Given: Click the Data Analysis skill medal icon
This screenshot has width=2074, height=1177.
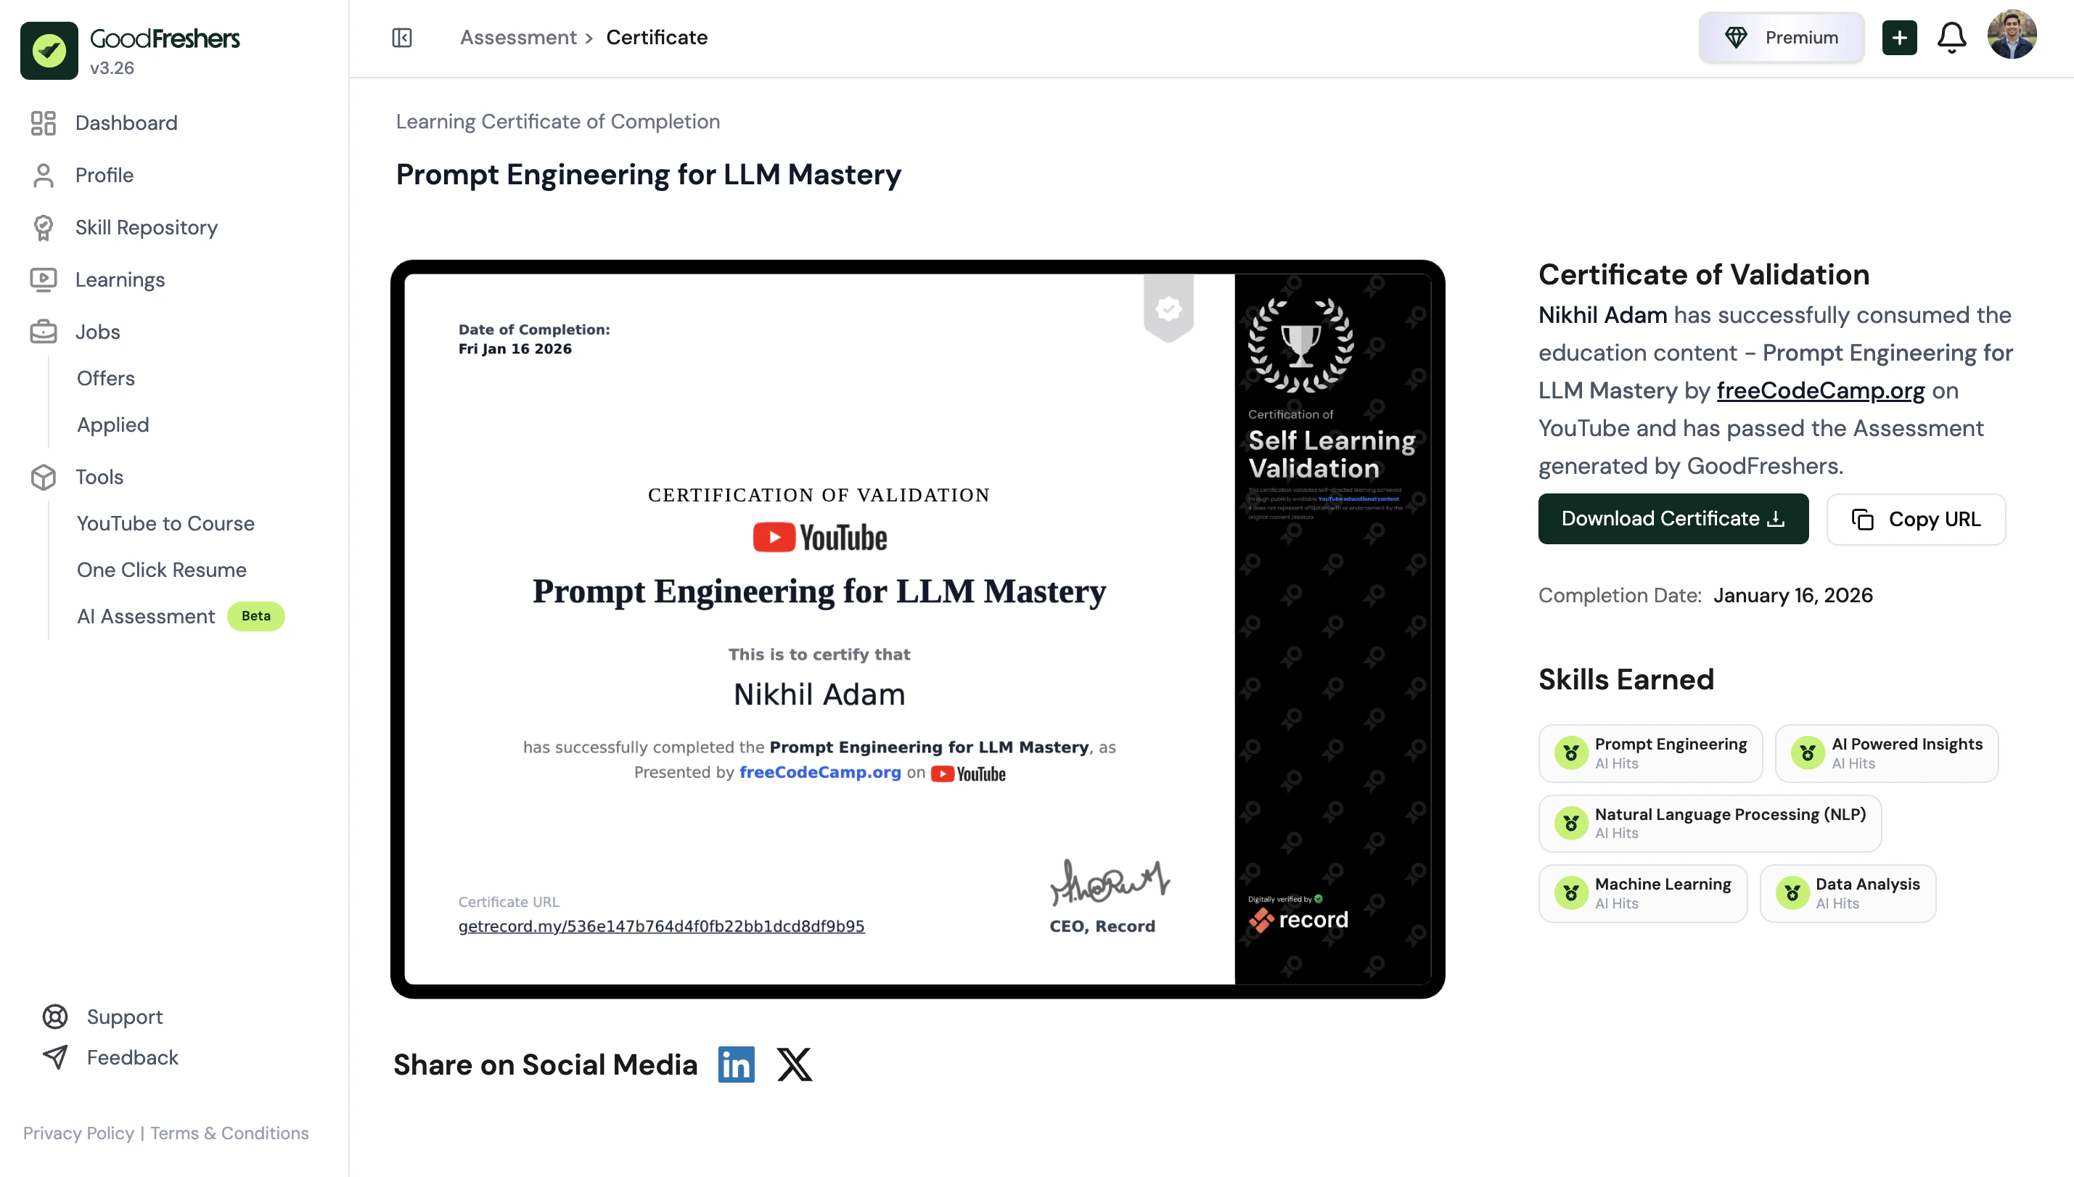Looking at the screenshot, I should (x=1792, y=893).
